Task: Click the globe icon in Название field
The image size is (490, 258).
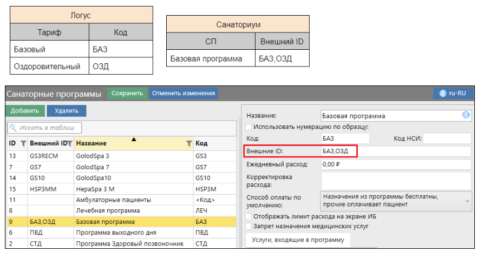Action: point(466,115)
